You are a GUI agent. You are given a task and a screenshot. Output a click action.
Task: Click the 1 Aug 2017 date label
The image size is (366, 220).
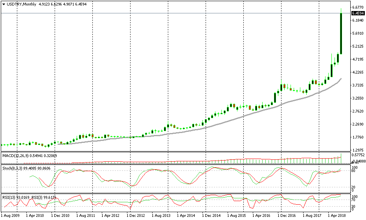[x=312, y=215]
